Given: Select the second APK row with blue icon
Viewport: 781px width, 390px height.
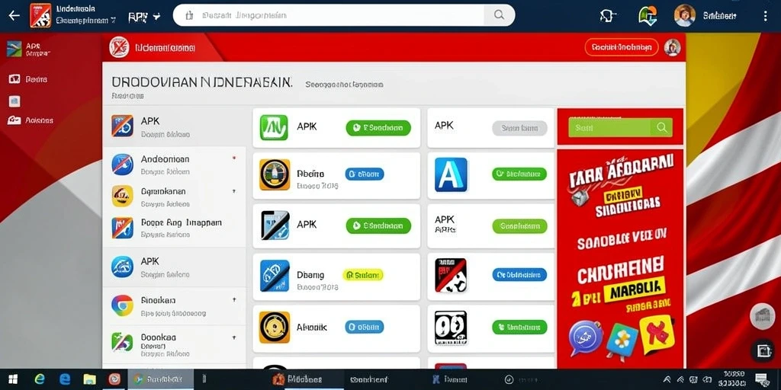Looking at the screenshot, I should [174, 267].
